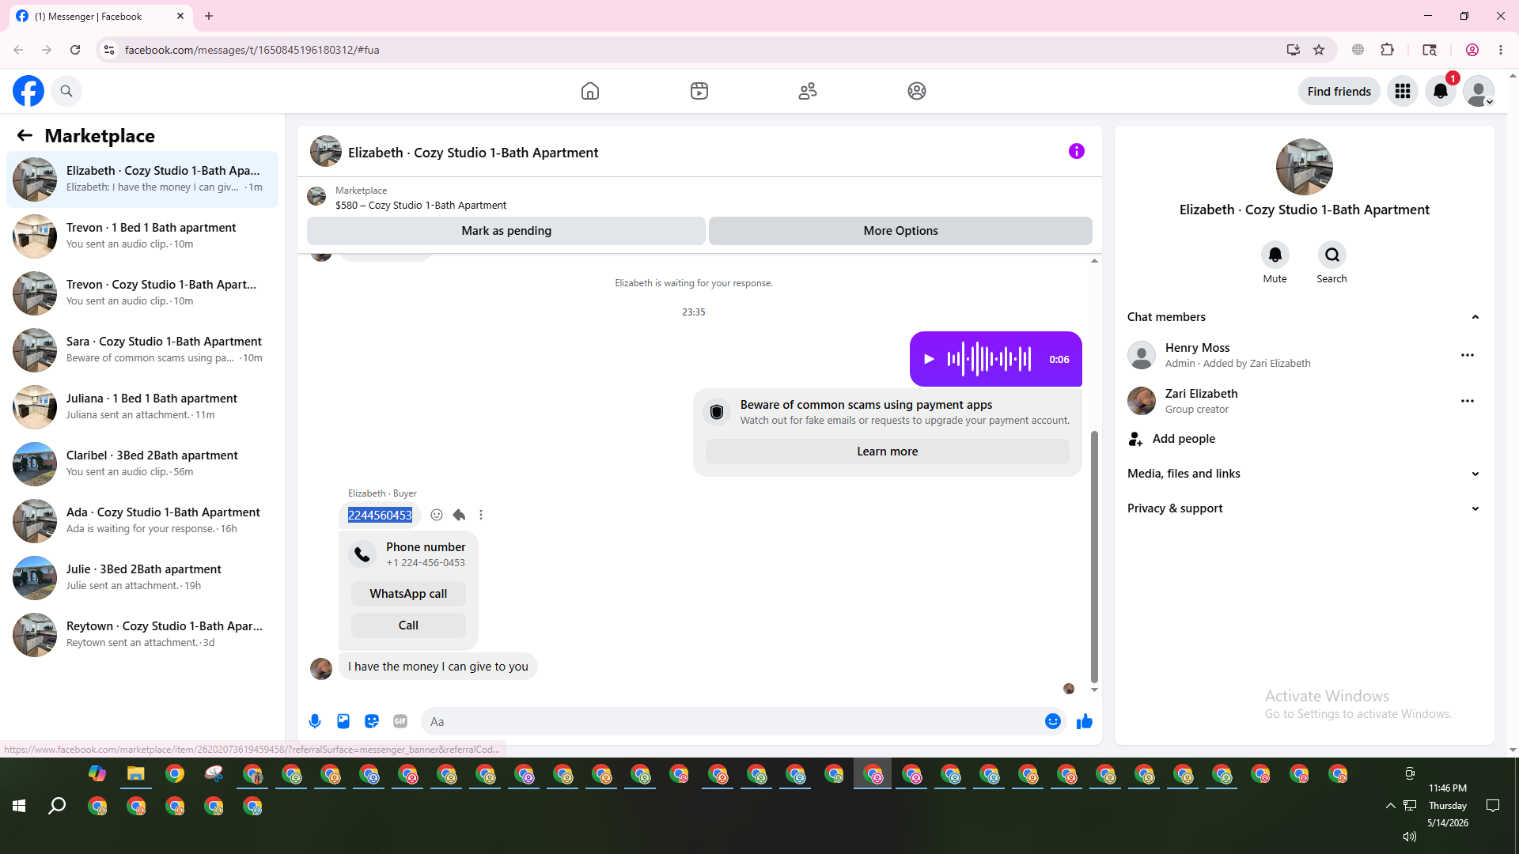Open Trevon Cozy Studio chat
1519x854 pixels.
(x=142, y=293)
